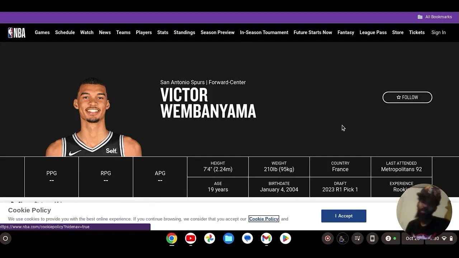Click the Follow button with star
This screenshot has height=258, width=459.
(x=407, y=97)
